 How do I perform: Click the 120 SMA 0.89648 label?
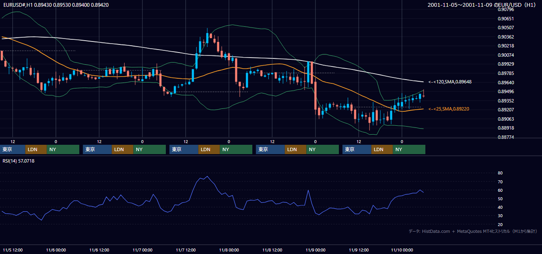450,82
